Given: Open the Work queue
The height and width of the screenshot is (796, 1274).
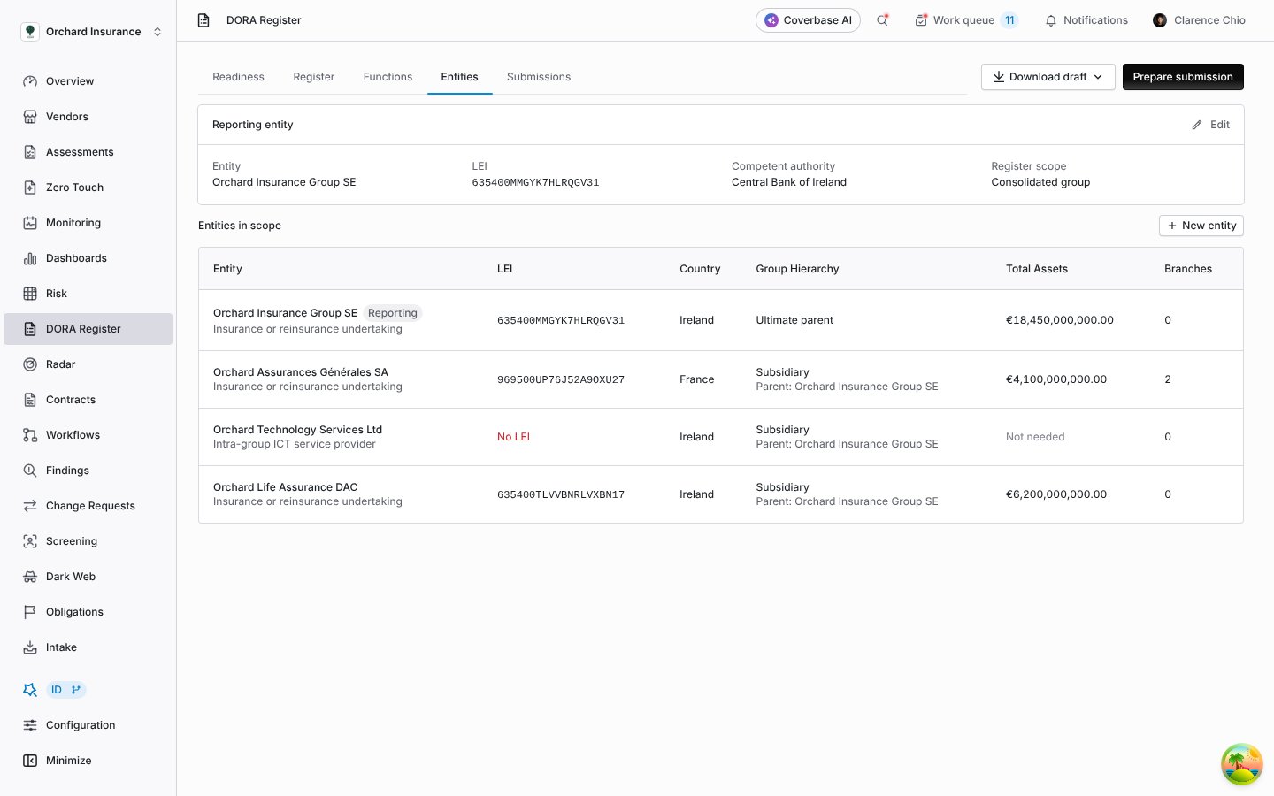Looking at the screenshot, I should point(966,20).
